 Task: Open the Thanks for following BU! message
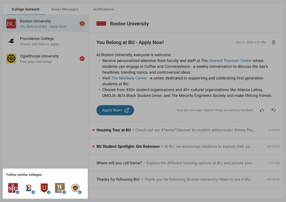(186, 179)
